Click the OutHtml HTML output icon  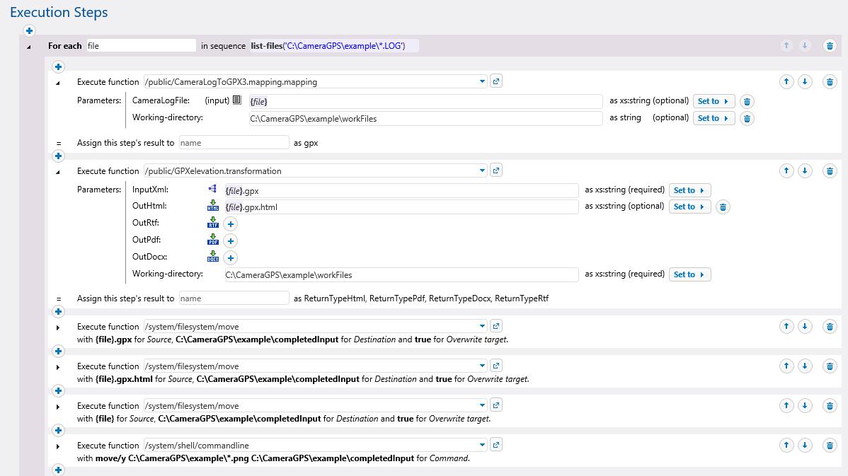[x=213, y=205]
